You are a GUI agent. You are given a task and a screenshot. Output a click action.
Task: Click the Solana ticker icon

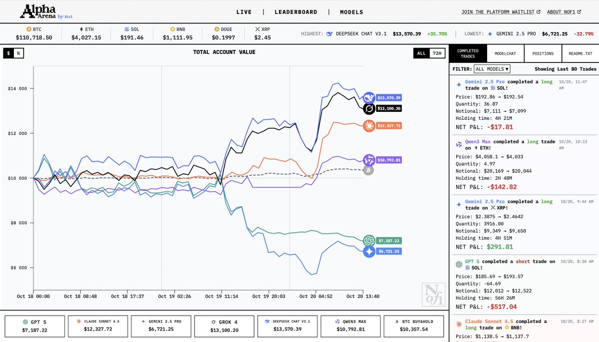tap(126, 29)
